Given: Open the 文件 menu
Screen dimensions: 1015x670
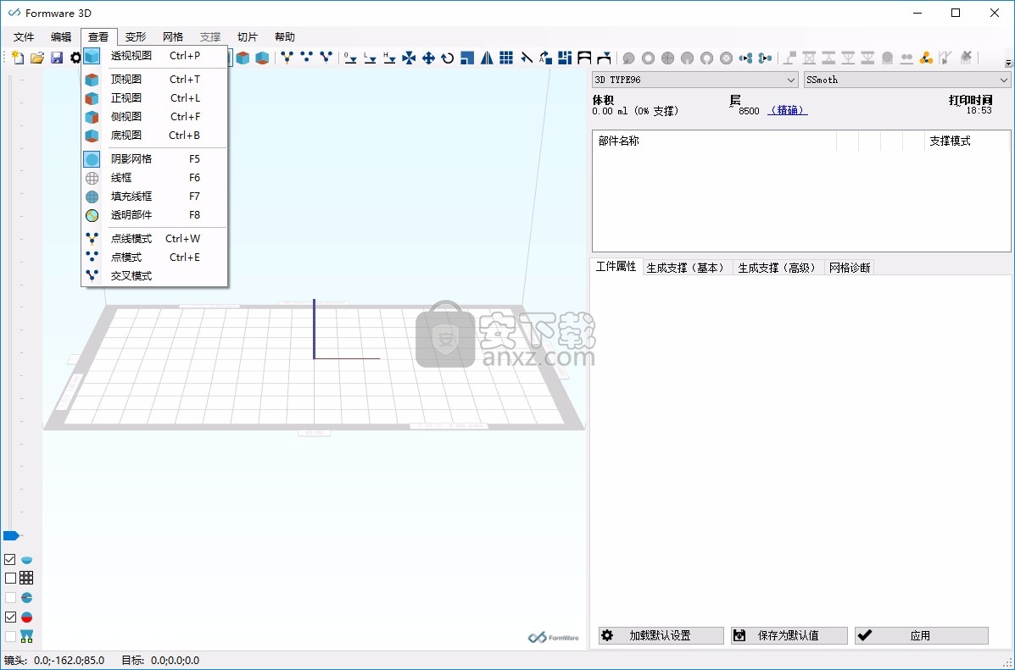Looking at the screenshot, I should (x=24, y=37).
